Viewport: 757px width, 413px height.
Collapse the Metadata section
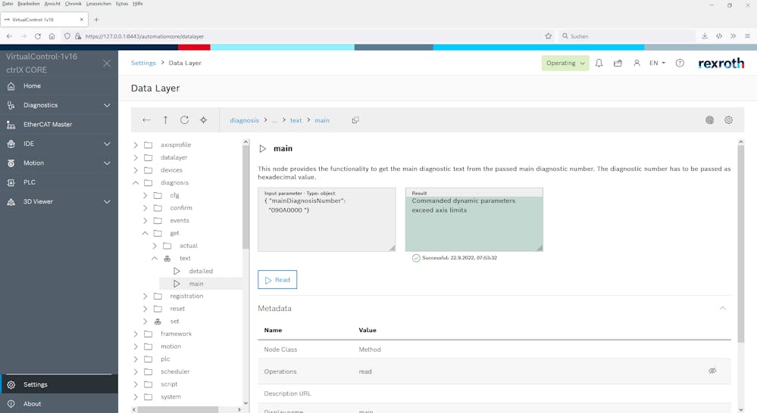click(x=722, y=309)
